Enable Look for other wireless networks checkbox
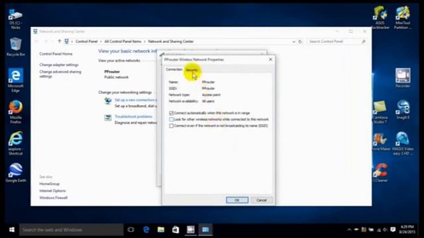424x238 pixels. click(171, 119)
